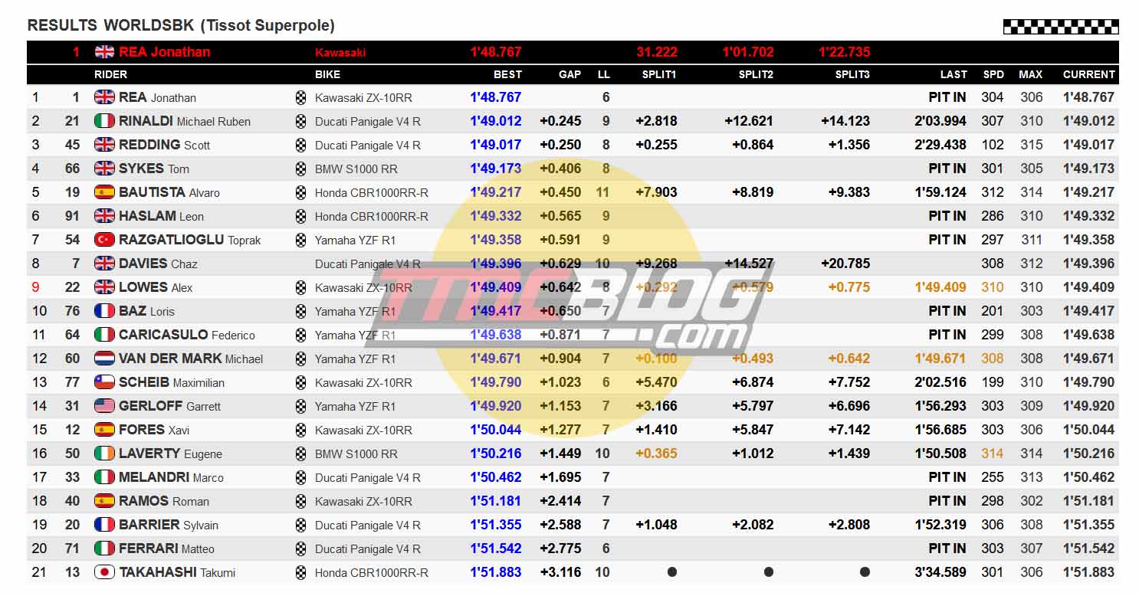Select the Irish flag next to LAVERTY
This screenshot has height=596, width=1139.
pos(104,454)
